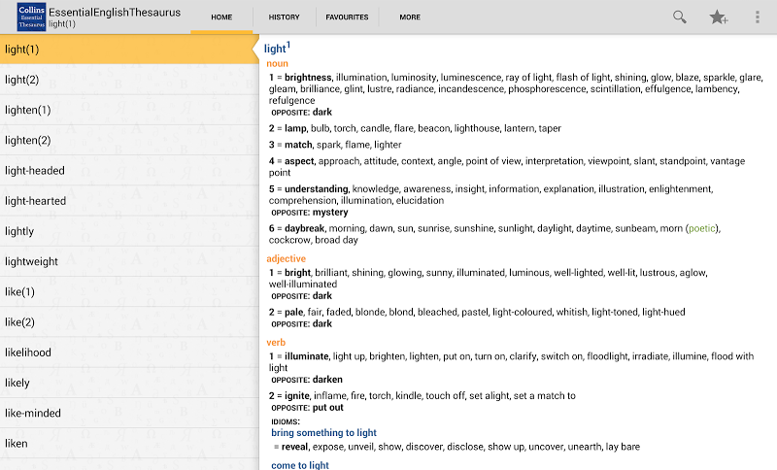Tap the synonym 'brightness' in noun sense 1

[308, 78]
